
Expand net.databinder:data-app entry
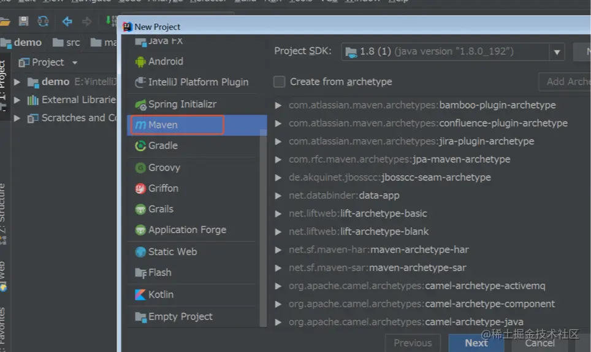tap(278, 196)
